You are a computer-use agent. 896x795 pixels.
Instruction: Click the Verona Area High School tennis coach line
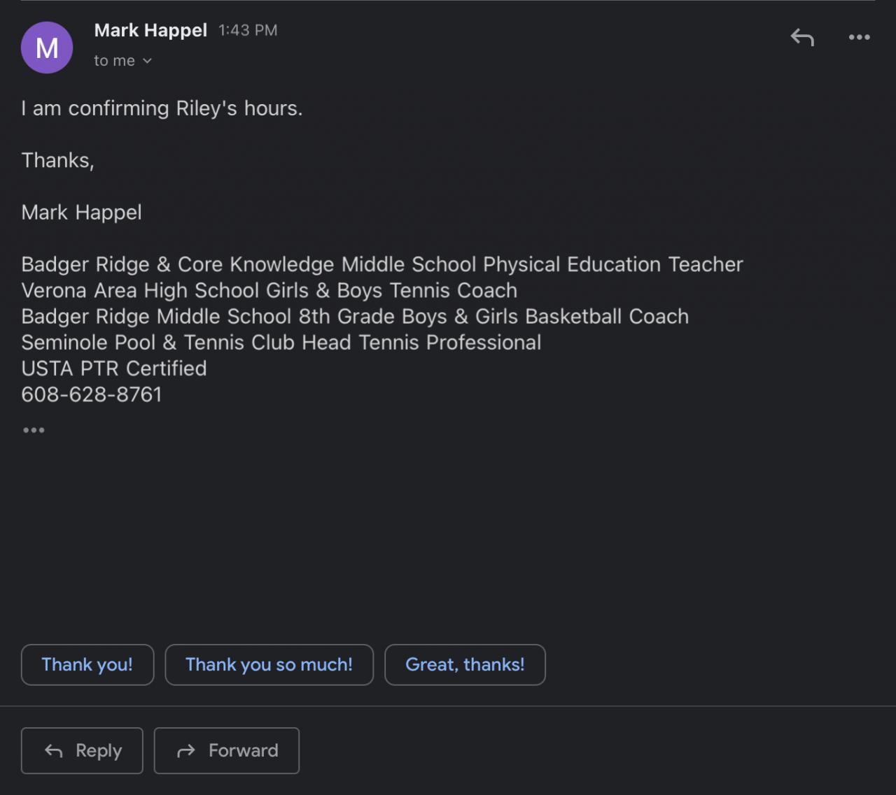click(x=269, y=290)
